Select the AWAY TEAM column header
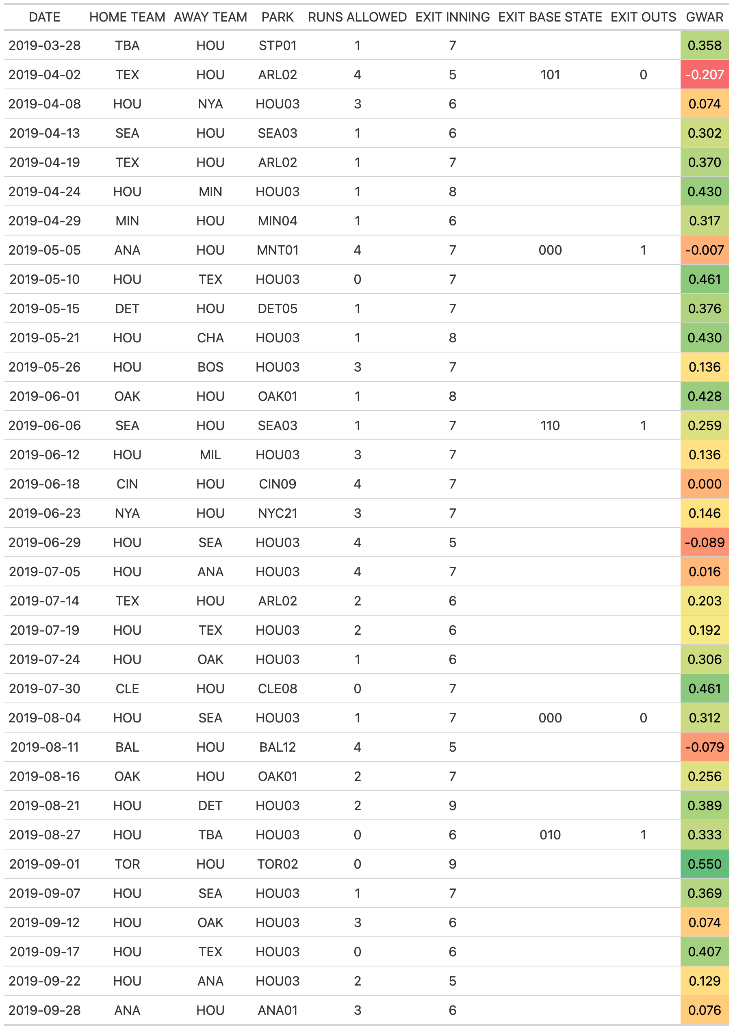733x1029 pixels. point(210,17)
